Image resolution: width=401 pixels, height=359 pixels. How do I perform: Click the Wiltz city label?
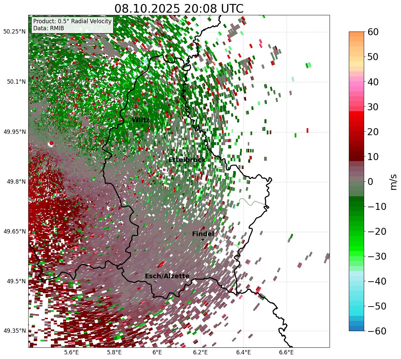click(x=141, y=120)
